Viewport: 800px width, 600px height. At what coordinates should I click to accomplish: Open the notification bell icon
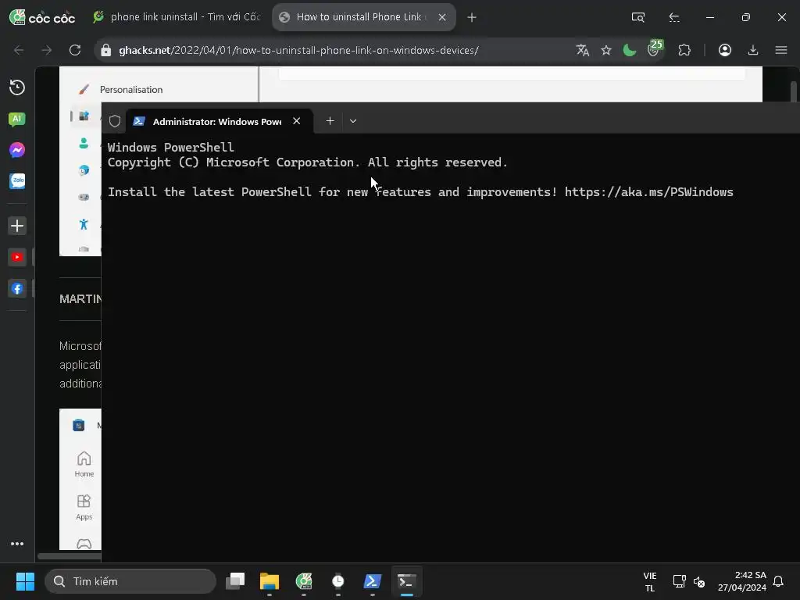tap(779, 581)
